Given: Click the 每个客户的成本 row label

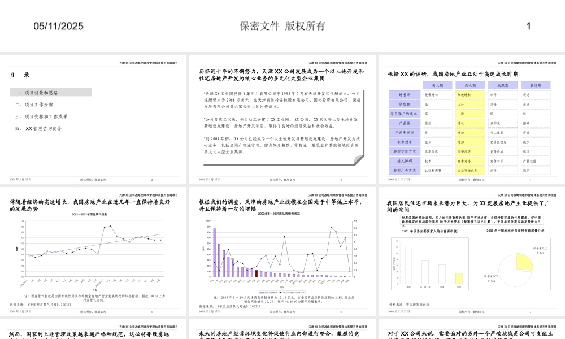Looking at the screenshot, I should 405,114.
